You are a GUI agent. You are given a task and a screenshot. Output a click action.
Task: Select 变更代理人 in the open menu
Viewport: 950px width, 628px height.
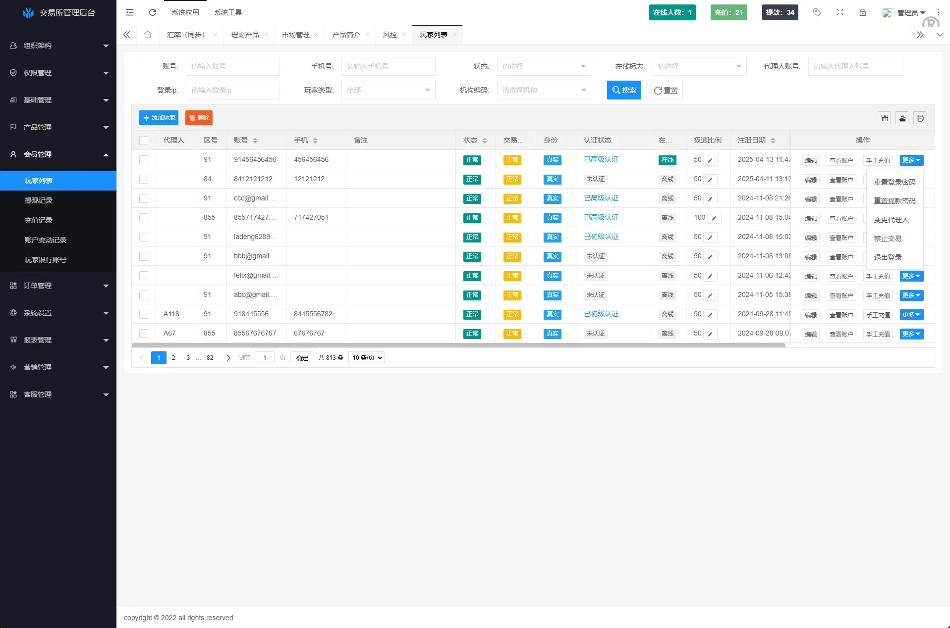(892, 219)
